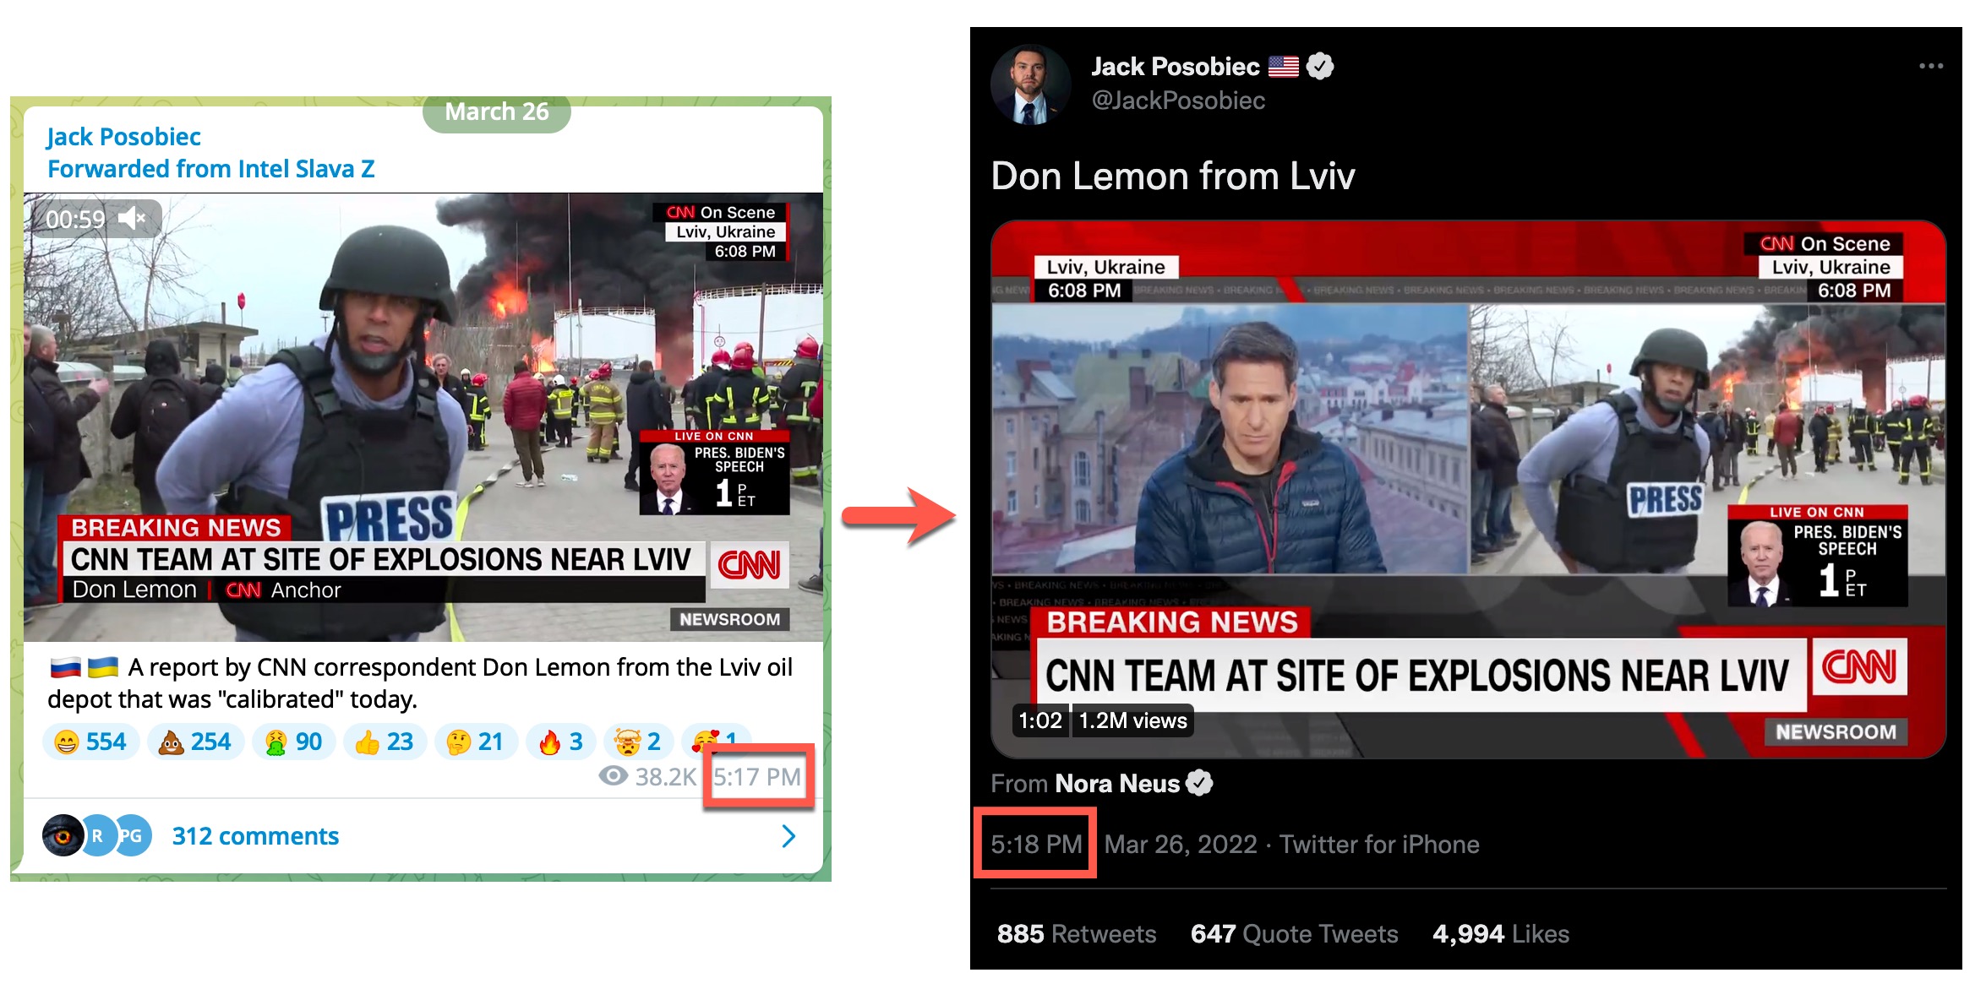View the 885 Retweets list
Viewport: 1986px width, 1000px height.
(x=1076, y=933)
